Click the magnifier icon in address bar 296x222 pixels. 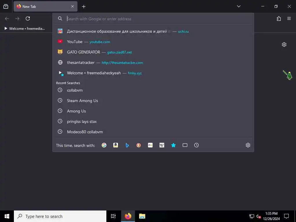60,18
